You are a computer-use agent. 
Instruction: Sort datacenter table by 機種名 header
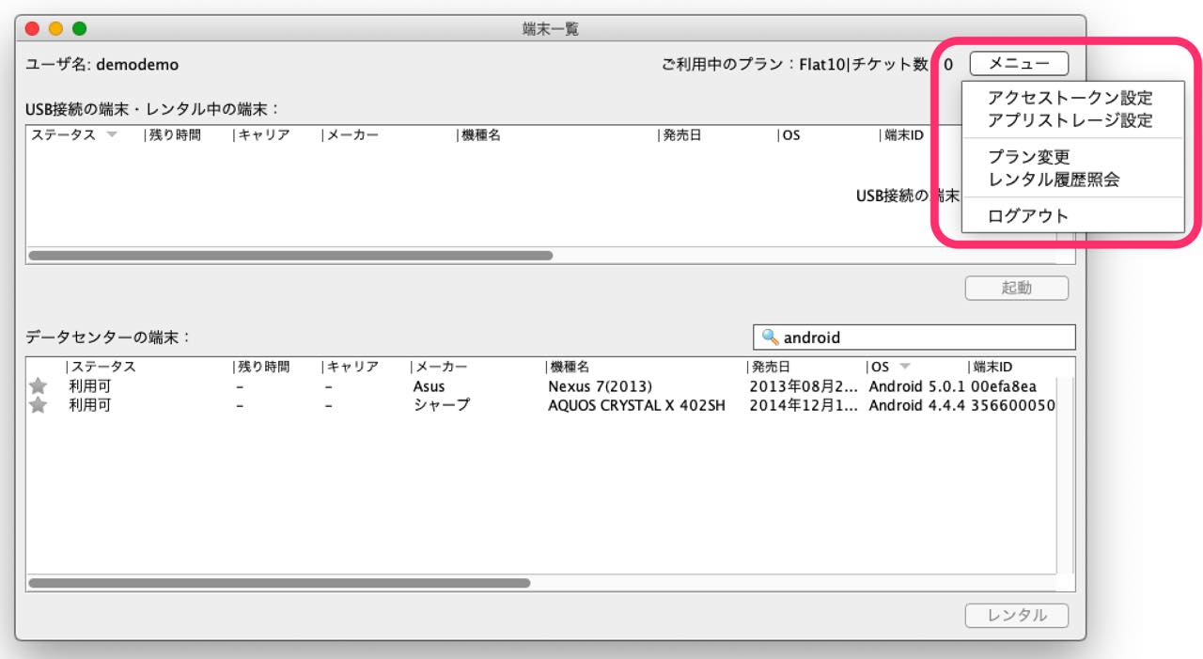[570, 367]
